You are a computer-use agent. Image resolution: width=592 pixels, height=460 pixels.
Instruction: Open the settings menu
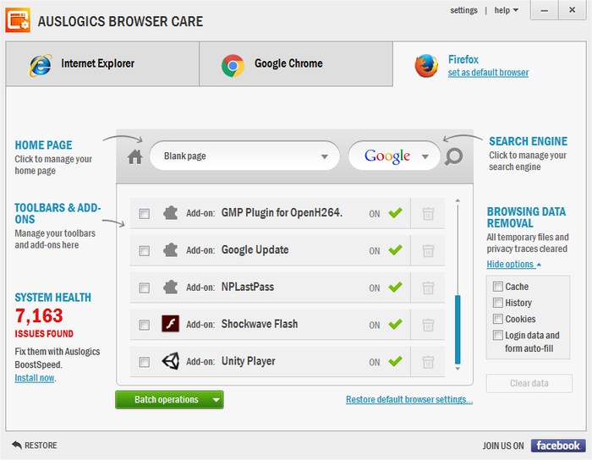463,10
